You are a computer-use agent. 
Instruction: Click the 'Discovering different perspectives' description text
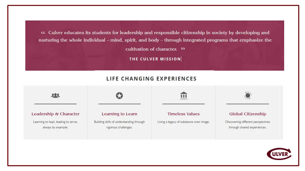[x=248, y=124]
